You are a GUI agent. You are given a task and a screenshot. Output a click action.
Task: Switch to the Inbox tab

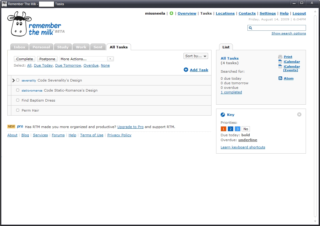click(20, 47)
